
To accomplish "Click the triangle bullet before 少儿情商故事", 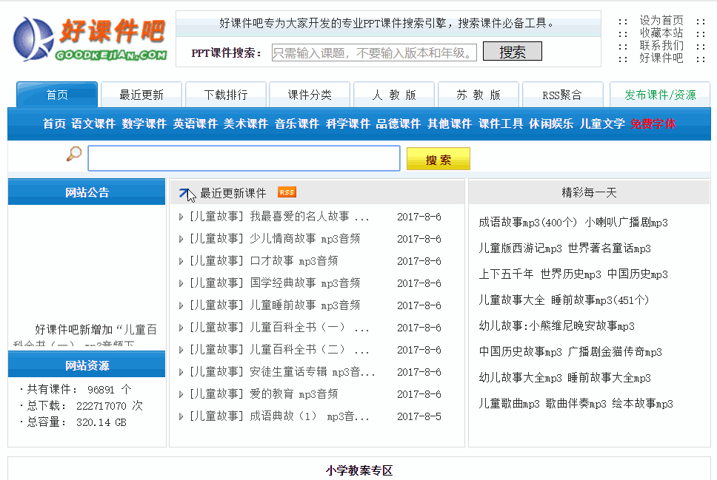I will [x=181, y=239].
